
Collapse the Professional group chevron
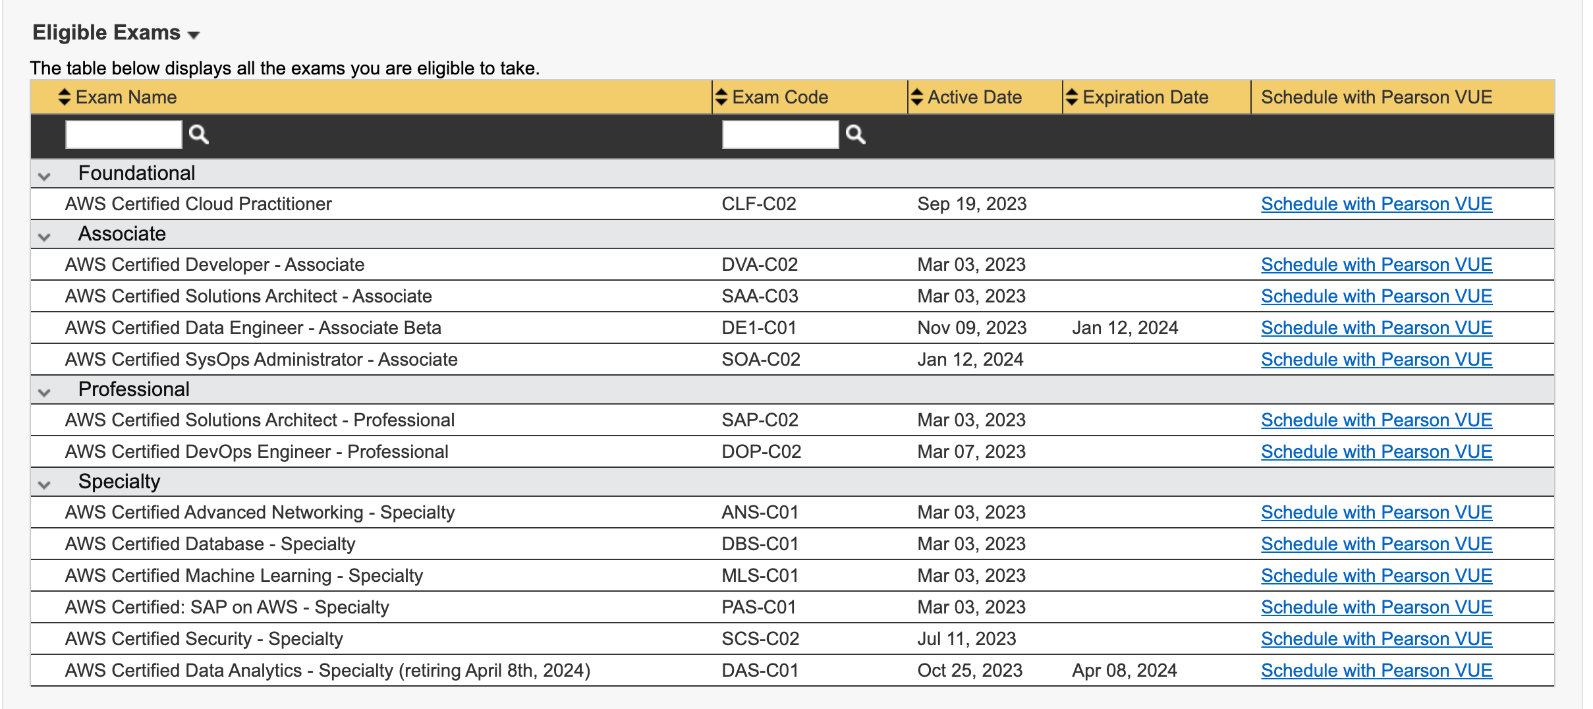point(44,392)
